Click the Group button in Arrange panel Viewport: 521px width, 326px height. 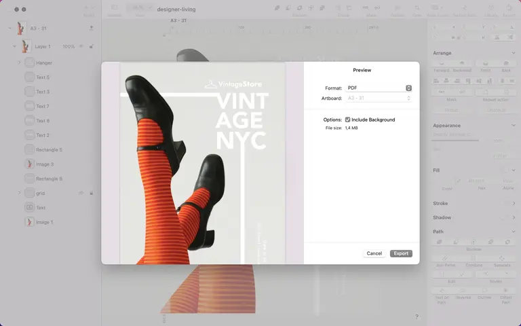(x=452, y=110)
